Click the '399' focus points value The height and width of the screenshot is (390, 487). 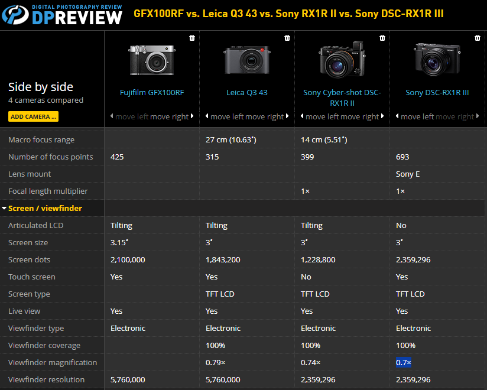coord(307,157)
